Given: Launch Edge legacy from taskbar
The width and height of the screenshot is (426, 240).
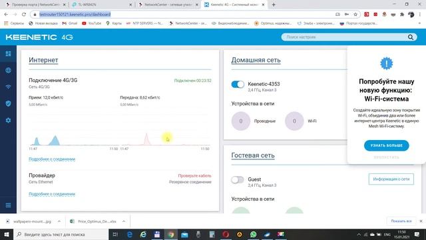Looking at the screenshot, I should tap(130, 234).
